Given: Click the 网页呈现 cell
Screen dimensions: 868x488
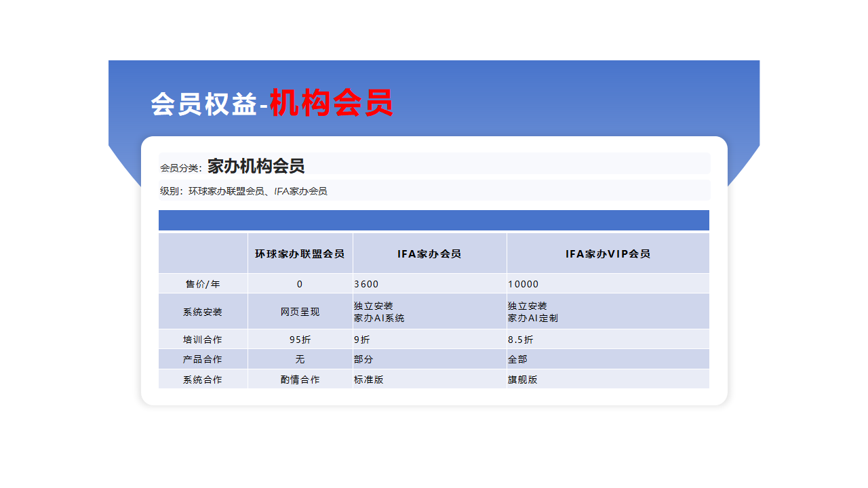Looking at the screenshot, I should point(300,312).
